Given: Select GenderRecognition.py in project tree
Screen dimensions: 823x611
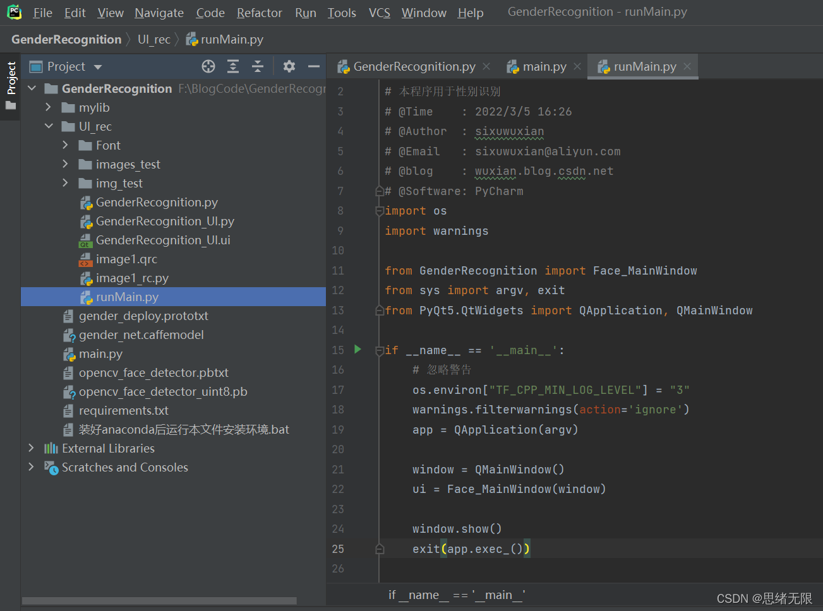Looking at the screenshot, I should tap(157, 202).
